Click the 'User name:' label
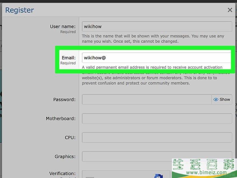The image size is (237, 178). point(63,26)
